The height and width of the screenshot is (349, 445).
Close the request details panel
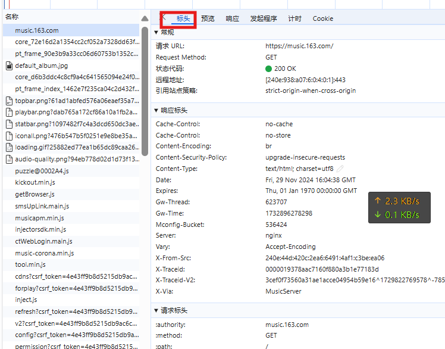point(163,18)
